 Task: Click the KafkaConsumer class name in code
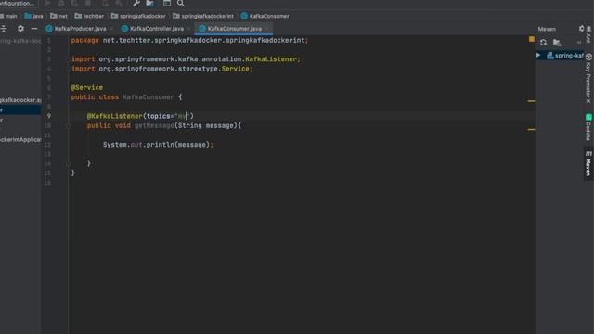tap(148, 97)
